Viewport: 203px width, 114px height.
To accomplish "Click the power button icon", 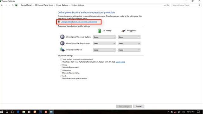I will 62,37.
